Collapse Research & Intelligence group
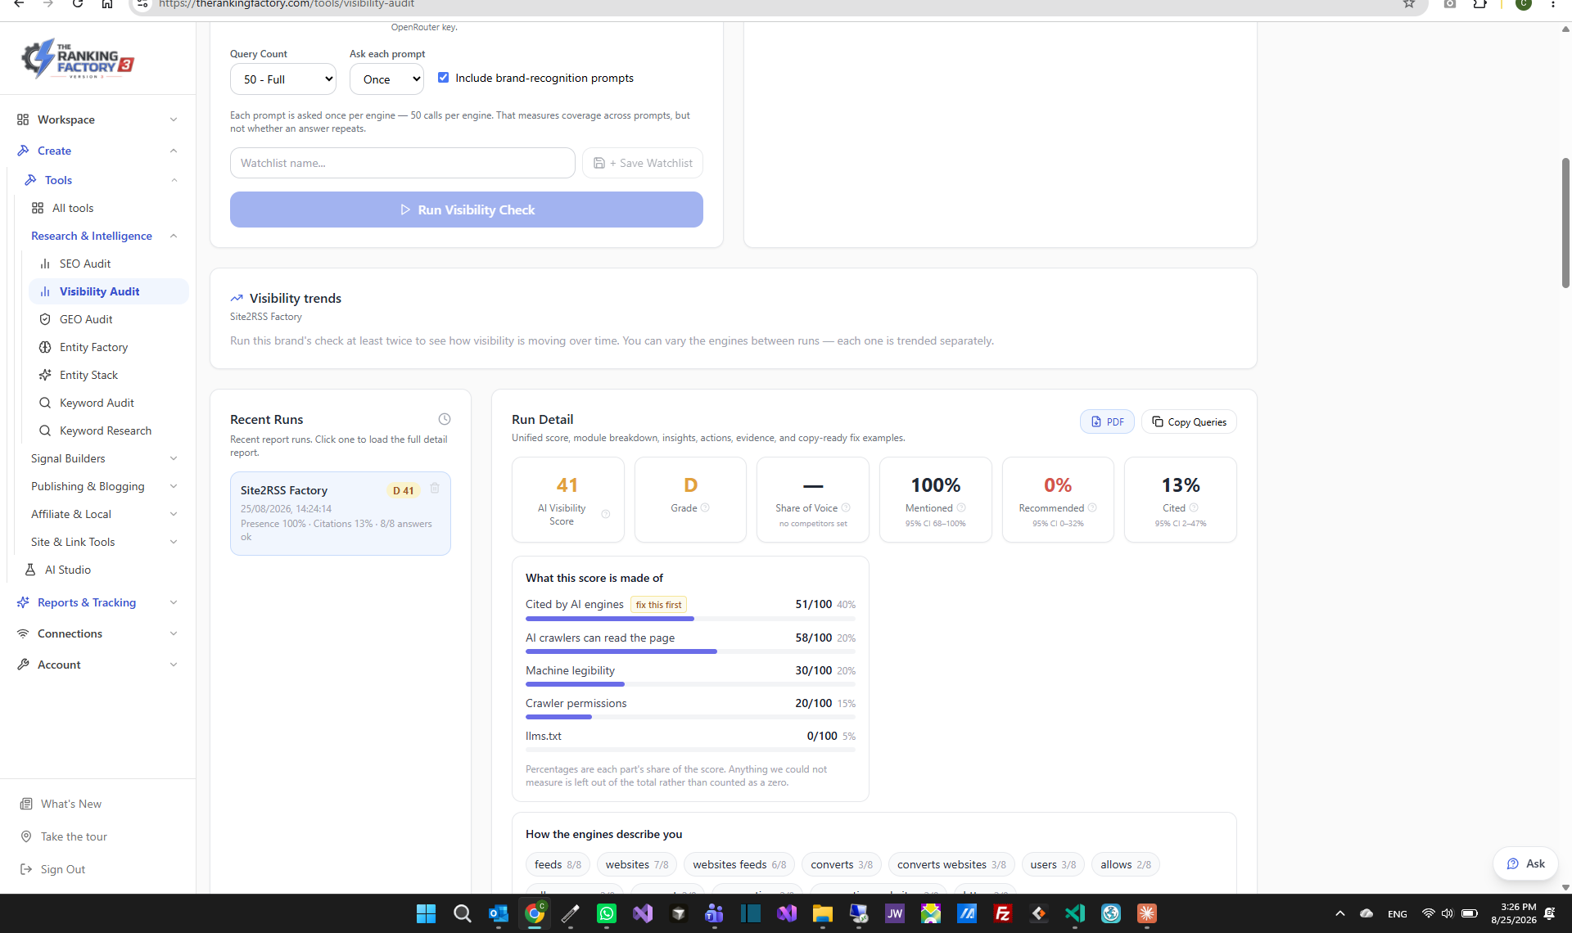Viewport: 1572px width, 933px height. click(x=104, y=236)
